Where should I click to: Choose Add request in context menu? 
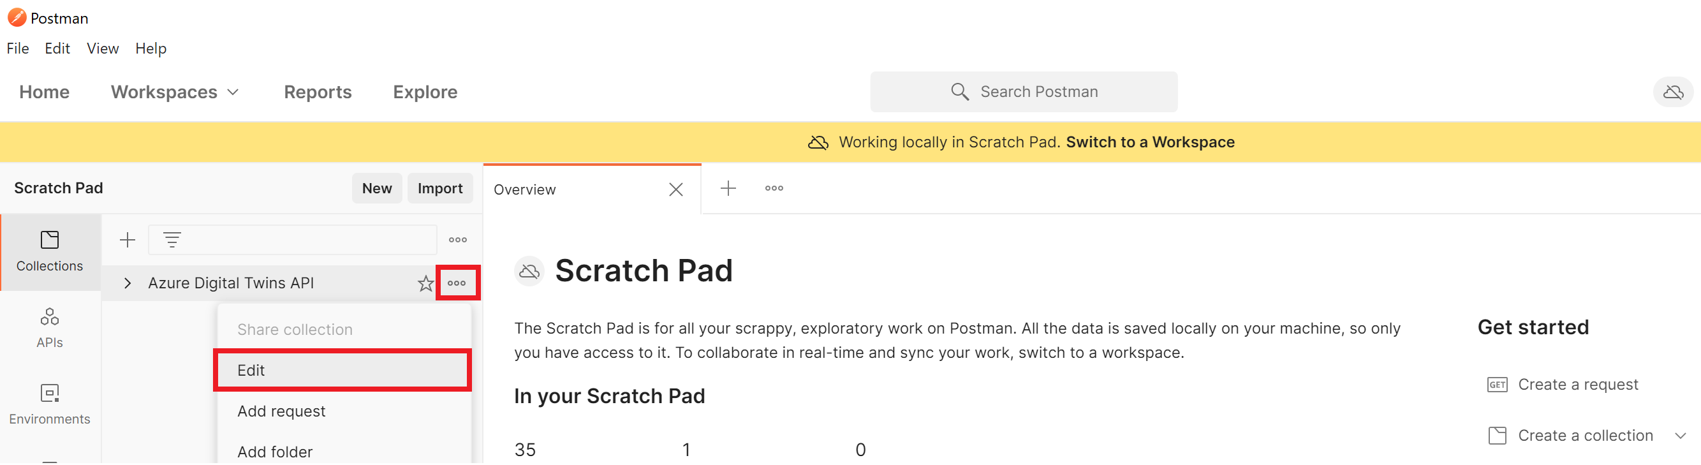tap(281, 411)
